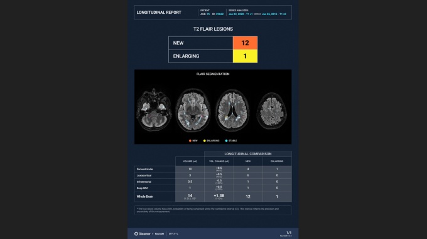The width and height of the screenshot is (427, 239).
Task: Click Juxtacortical volume value 3
Action: (x=190, y=175)
